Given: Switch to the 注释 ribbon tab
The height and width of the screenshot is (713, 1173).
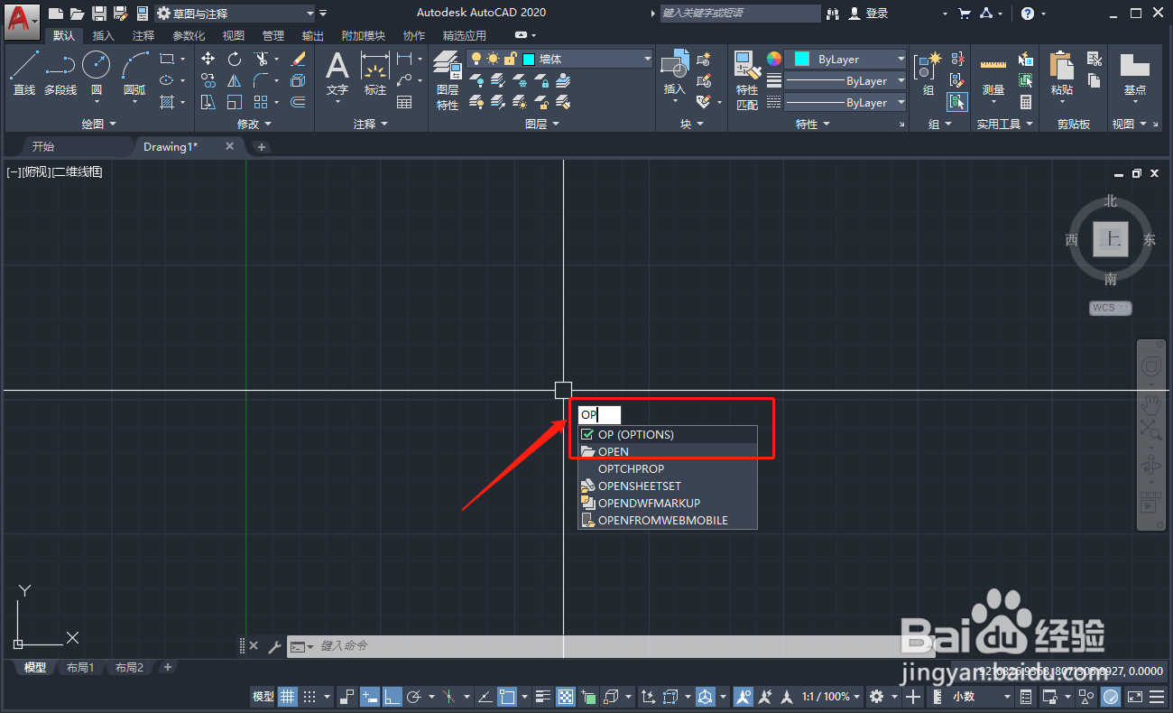Looking at the screenshot, I should pyautogui.click(x=143, y=35).
